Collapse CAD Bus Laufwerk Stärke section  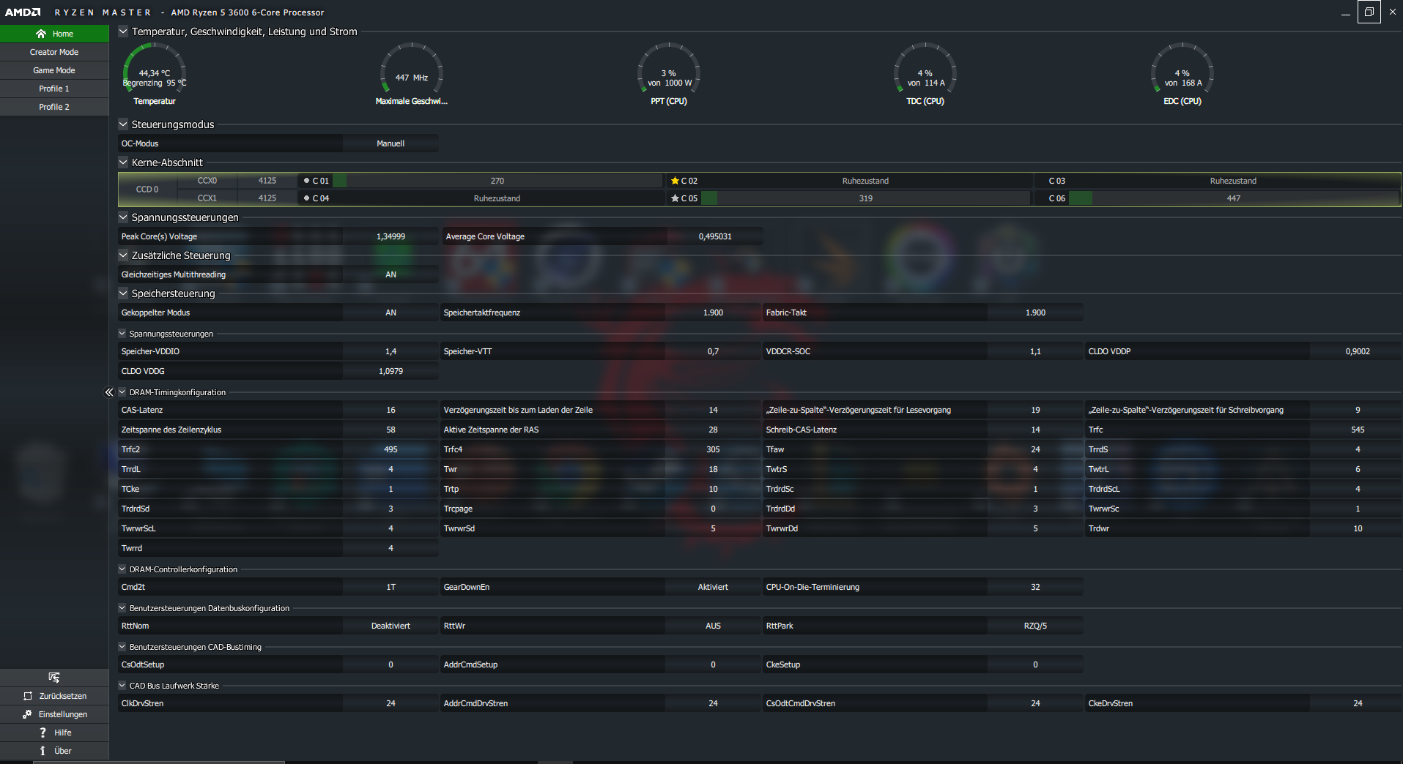pyautogui.click(x=122, y=686)
